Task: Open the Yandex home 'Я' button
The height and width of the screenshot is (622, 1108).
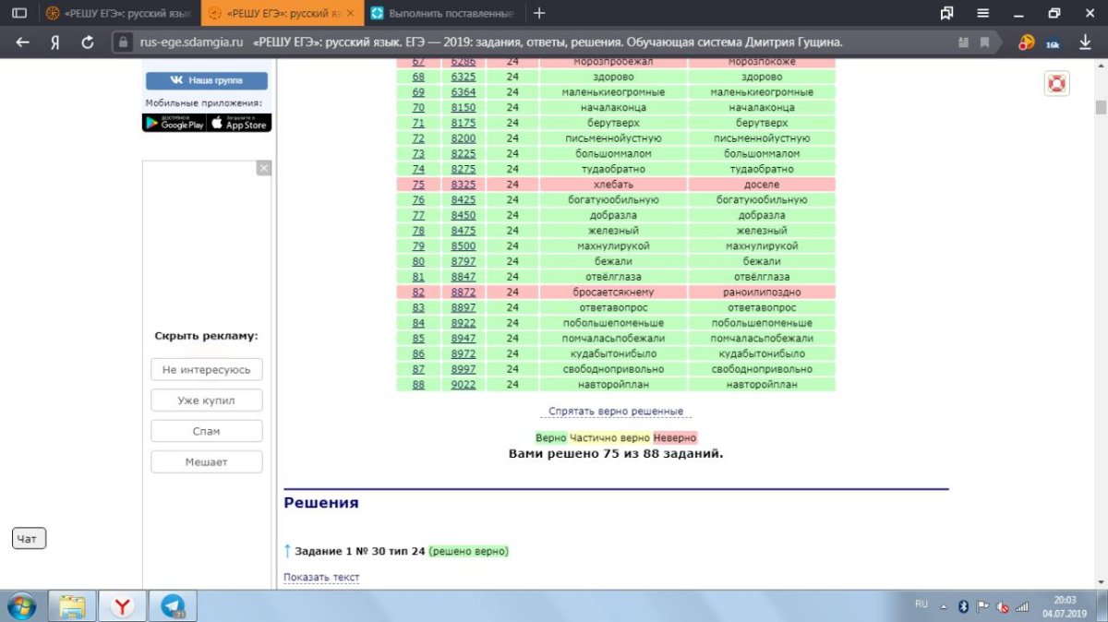Action: click(x=55, y=42)
